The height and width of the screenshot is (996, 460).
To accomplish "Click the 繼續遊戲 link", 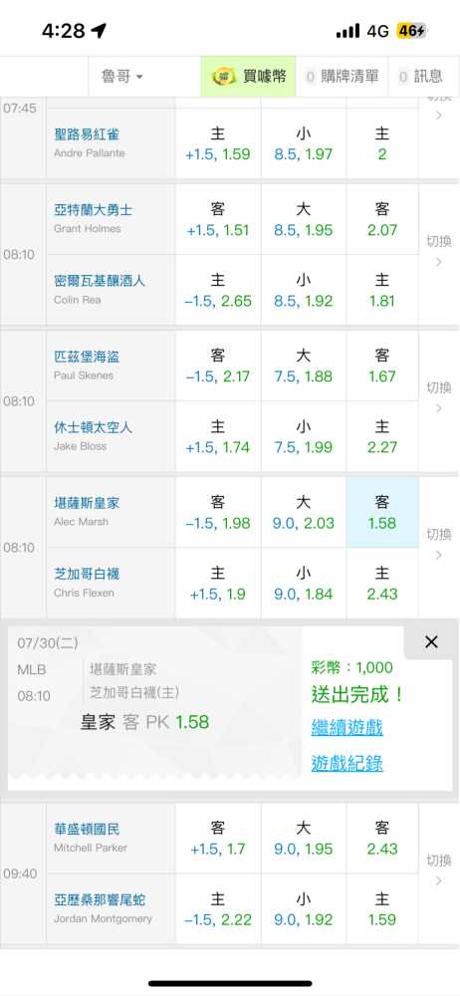I will pyautogui.click(x=346, y=727).
